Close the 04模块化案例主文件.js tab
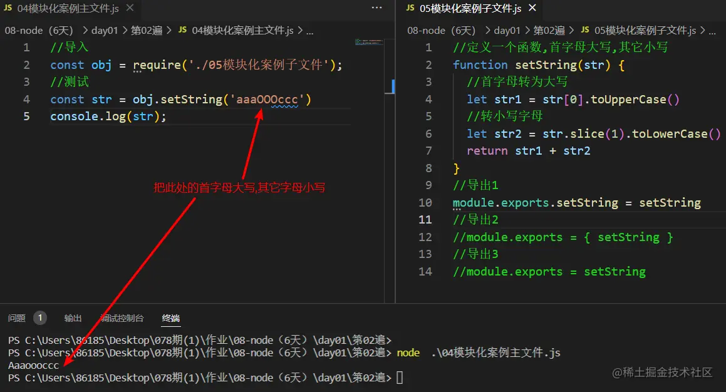Screen dimensions: 726x392 click(130, 8)
